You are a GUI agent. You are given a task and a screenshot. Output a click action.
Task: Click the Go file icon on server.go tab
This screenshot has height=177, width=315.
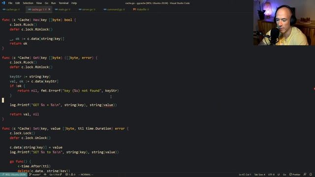click(x=80, y=9)
